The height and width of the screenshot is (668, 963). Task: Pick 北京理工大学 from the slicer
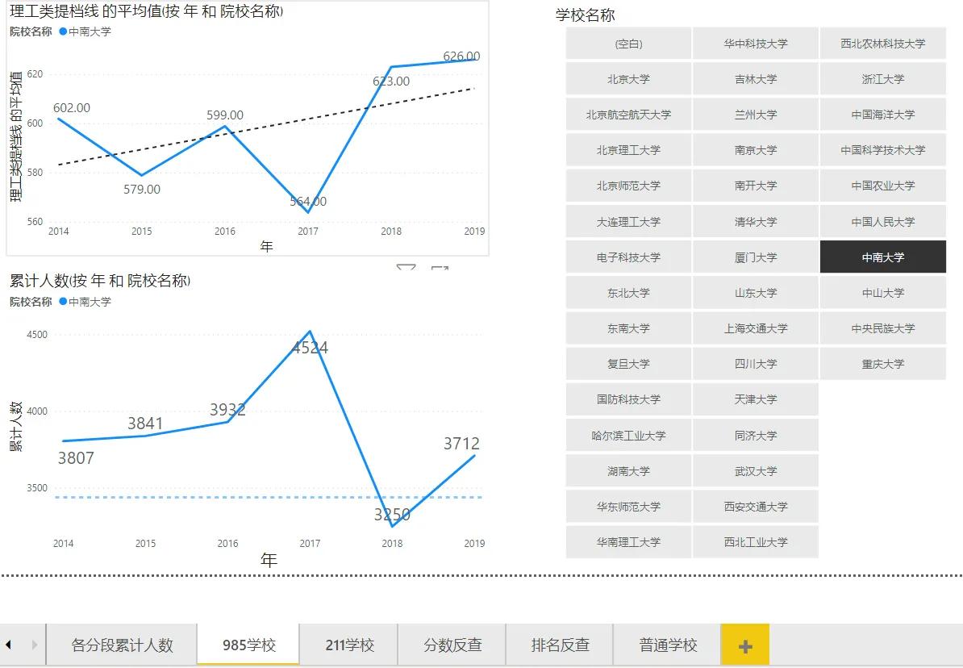[x=628, y=151]
